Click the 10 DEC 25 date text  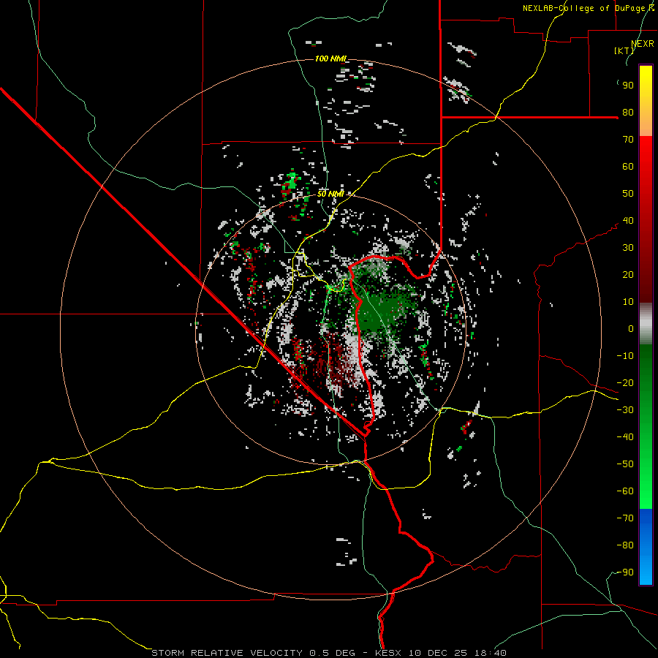[437, 653]
